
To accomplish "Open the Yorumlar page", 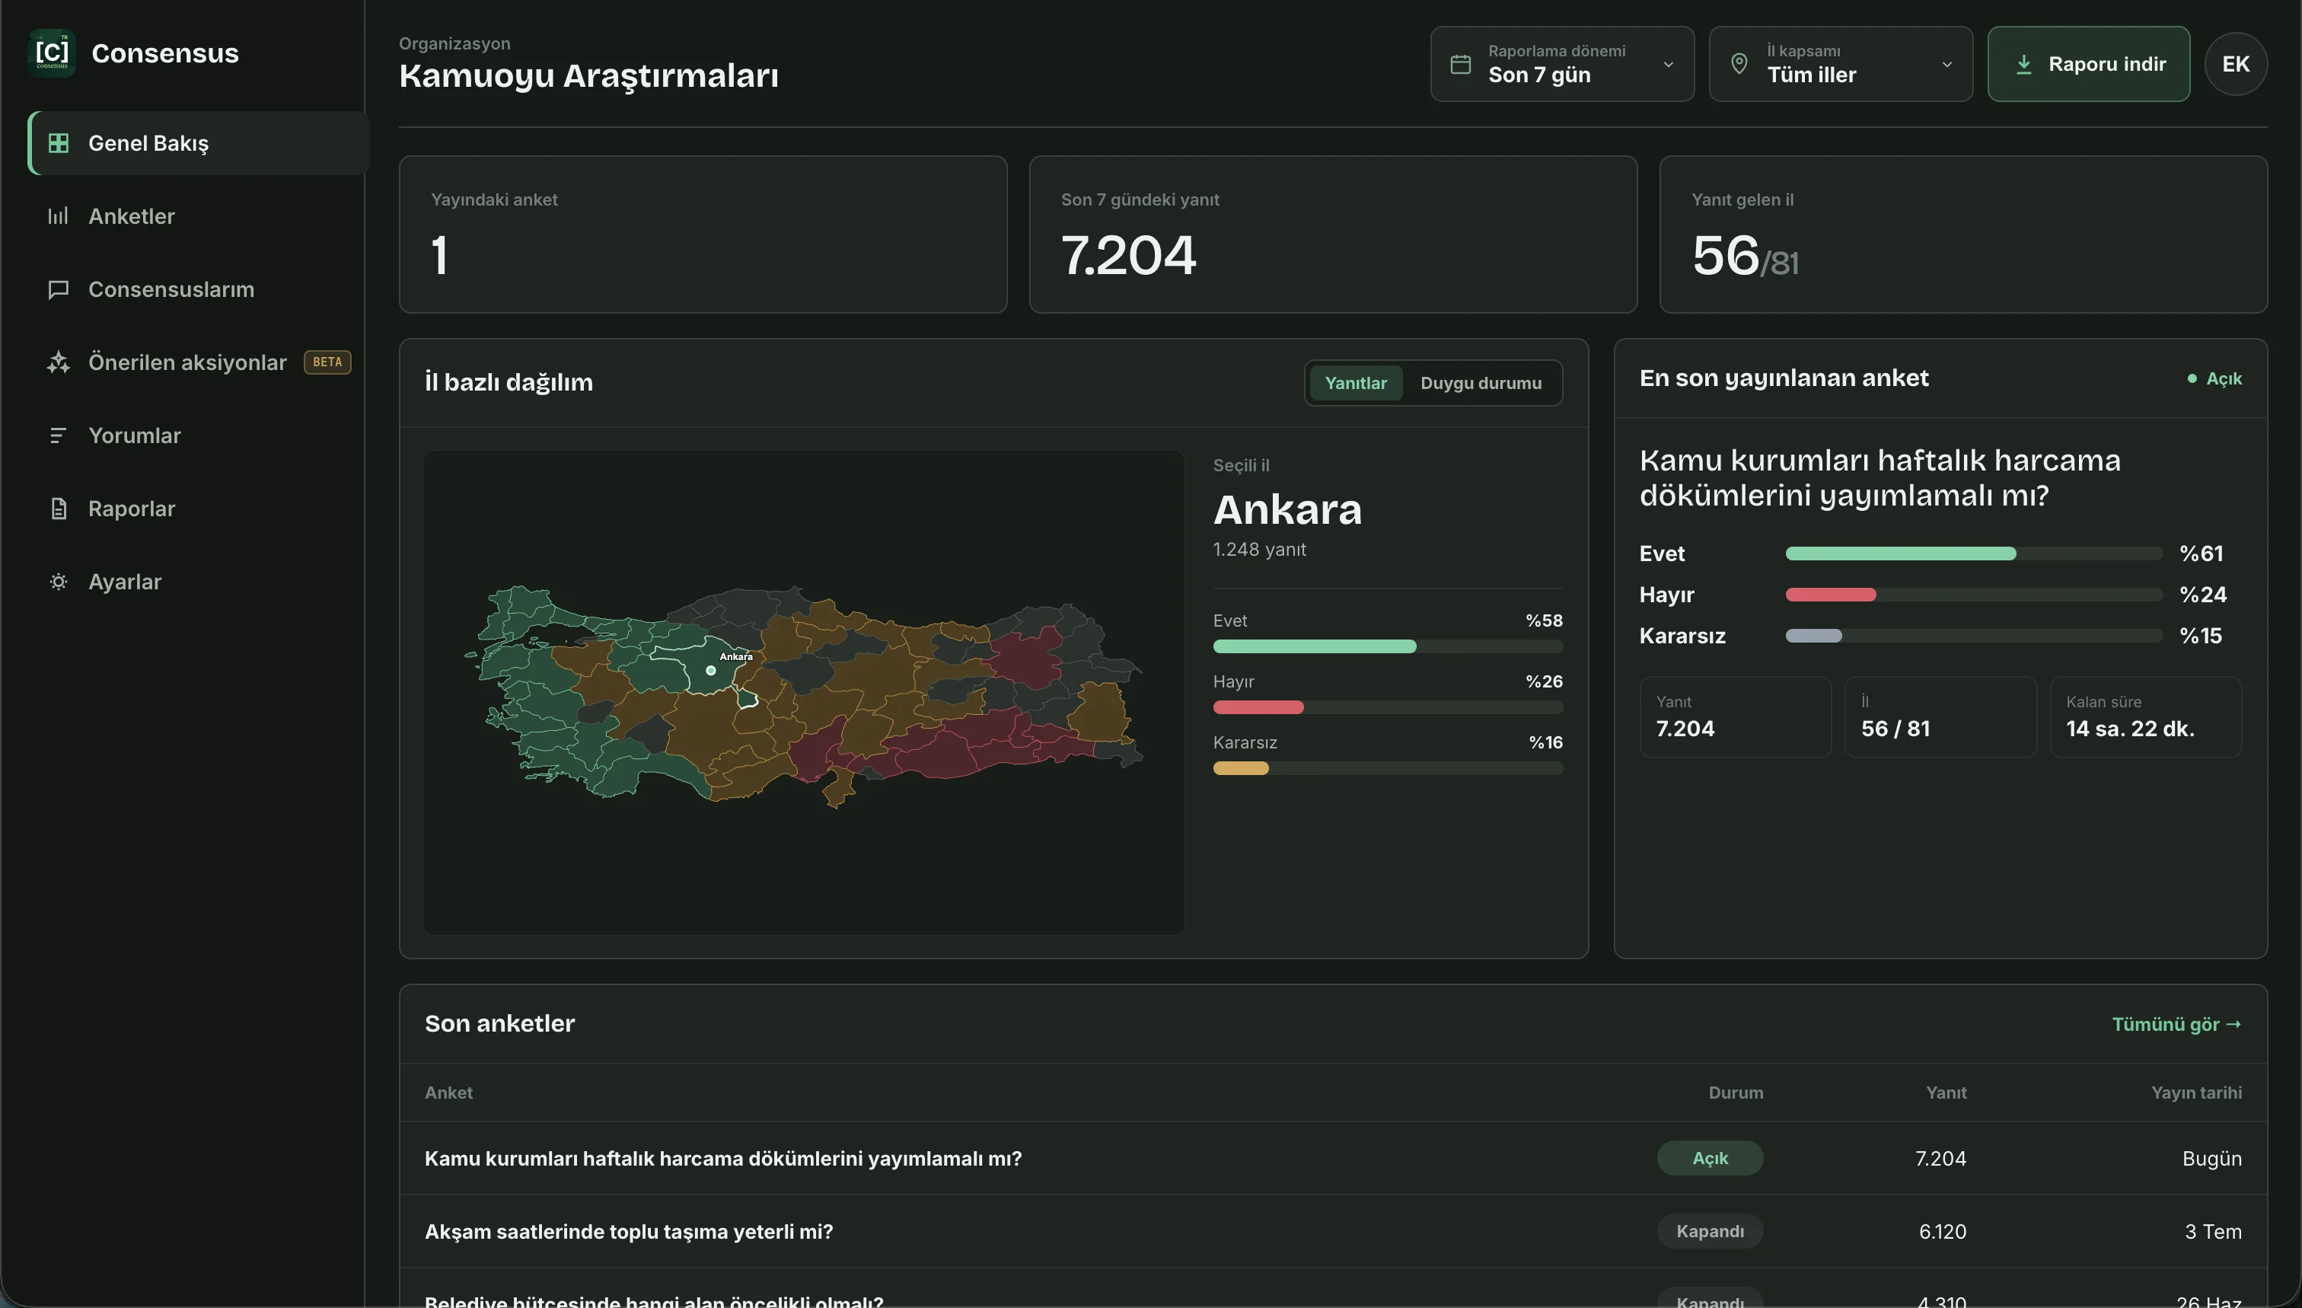I will (199, 435).
